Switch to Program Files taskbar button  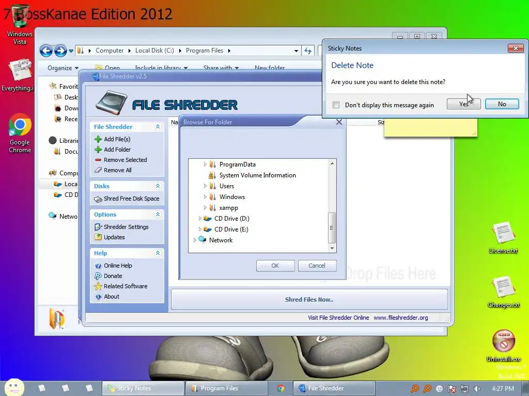click(227, 388)
